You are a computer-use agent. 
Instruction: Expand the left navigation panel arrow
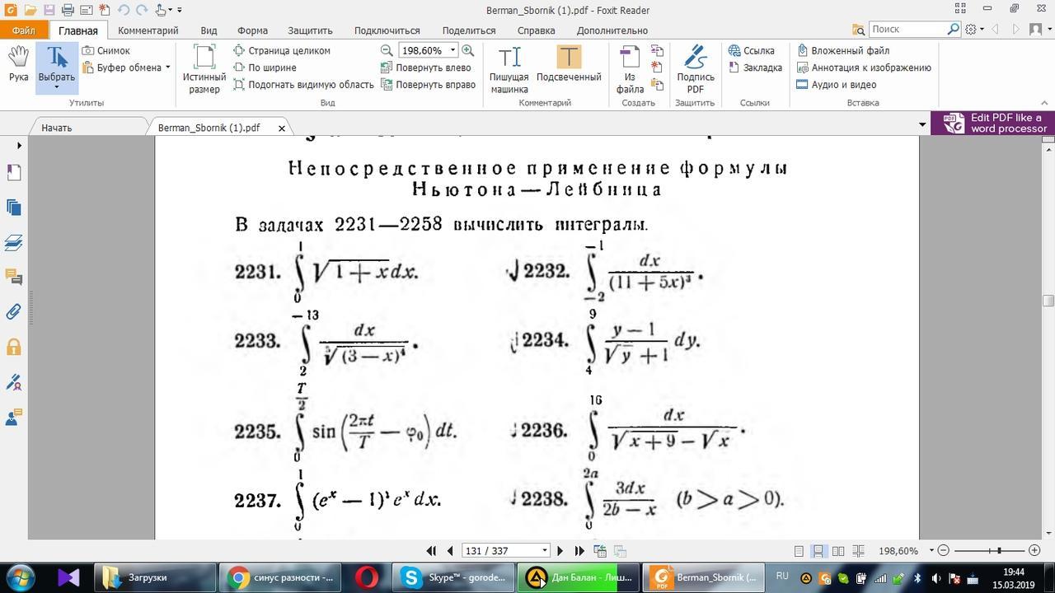pyautogui.click(x=19, y=146)
